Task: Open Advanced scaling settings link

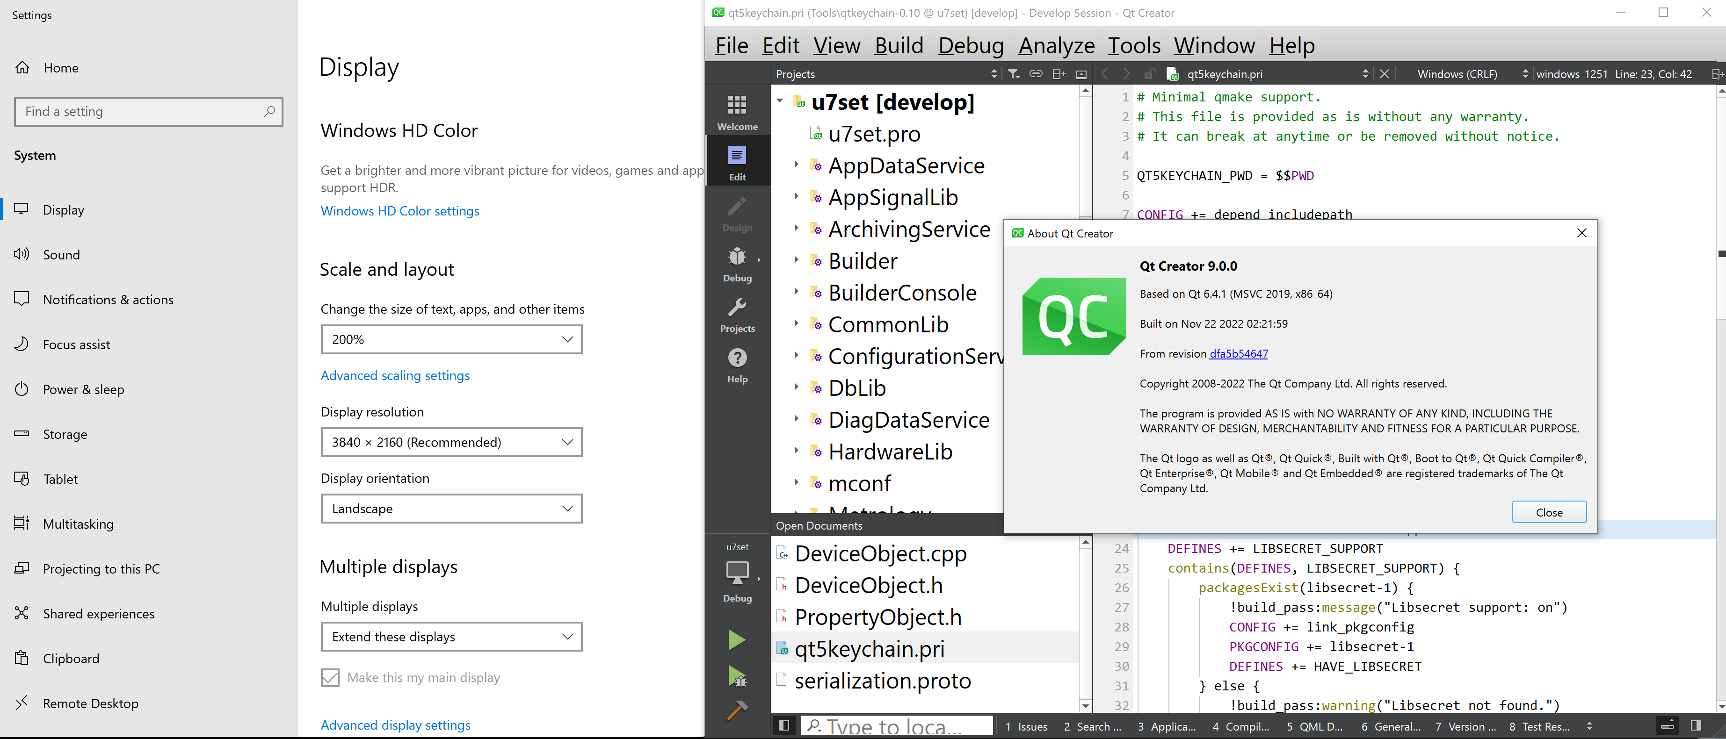Action: point(395,375)
